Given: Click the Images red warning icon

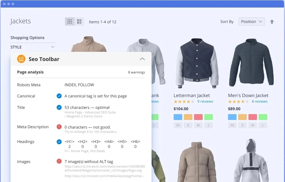Looking at the screenshot, I should point(59,161).
